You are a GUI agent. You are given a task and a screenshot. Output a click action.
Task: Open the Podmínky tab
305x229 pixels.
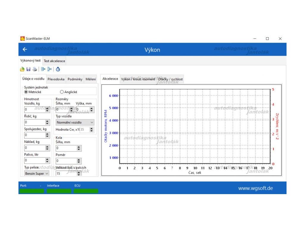click(x=75, y=79)
